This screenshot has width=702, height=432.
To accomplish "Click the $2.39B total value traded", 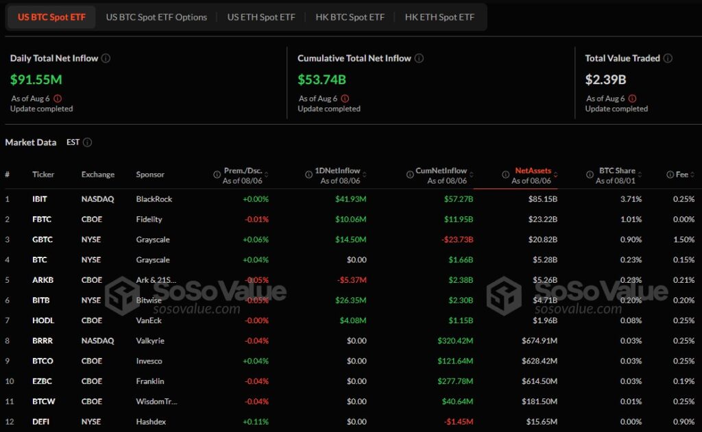I will (606, 79).
